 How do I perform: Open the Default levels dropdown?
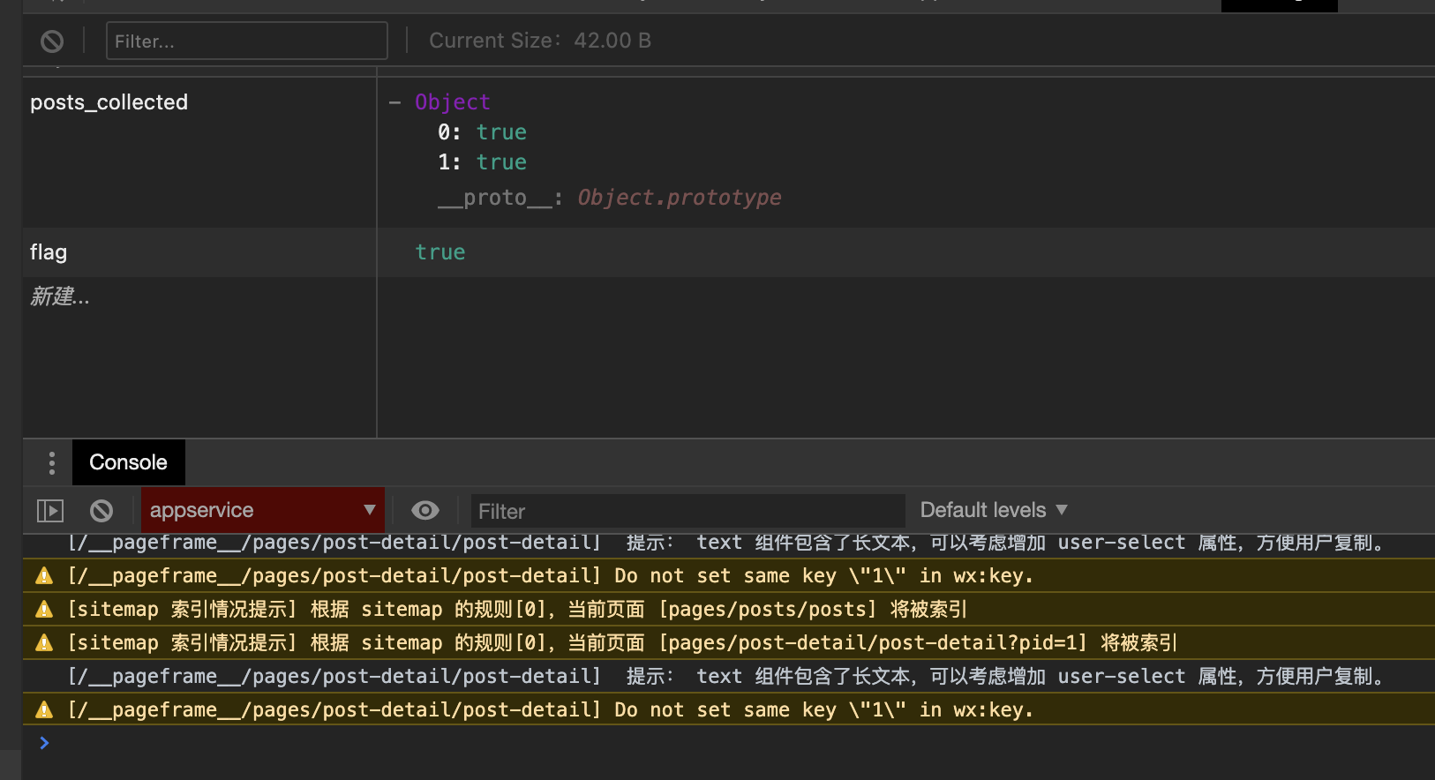coord(994,510)
